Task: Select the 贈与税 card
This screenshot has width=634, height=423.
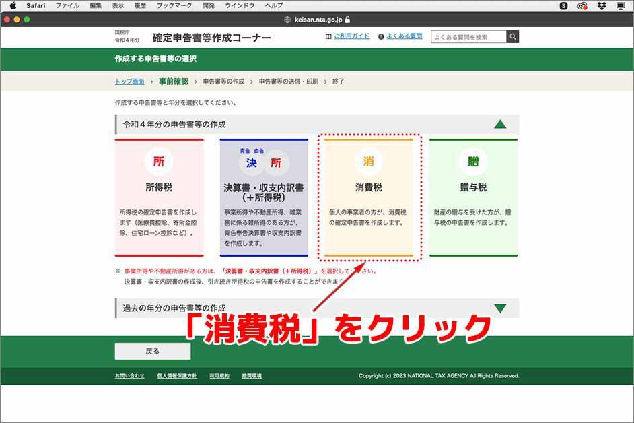Action: [473, 197]
